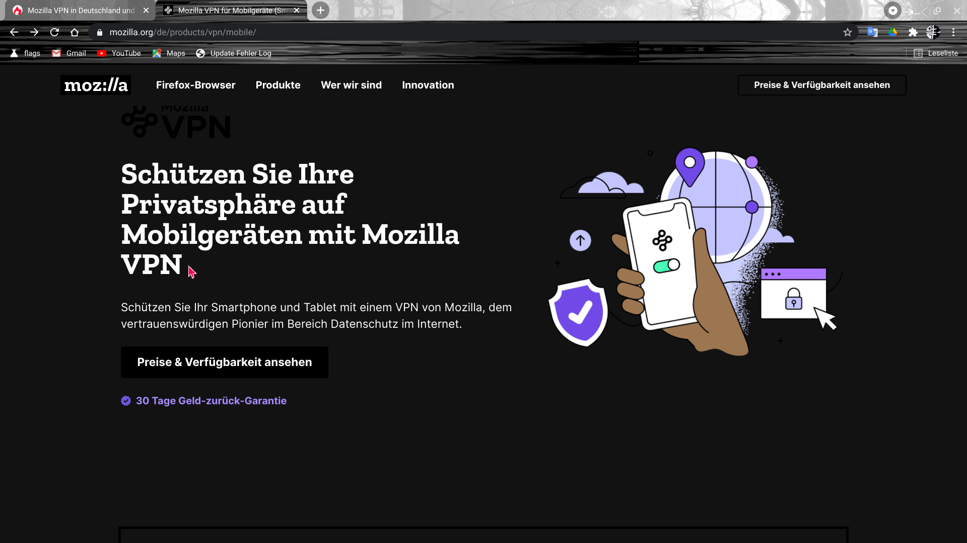The width and height of the screenshot is (967, 543).
Task: Expand the Wer wir sind menu
Action: click(x=351, y=85)
